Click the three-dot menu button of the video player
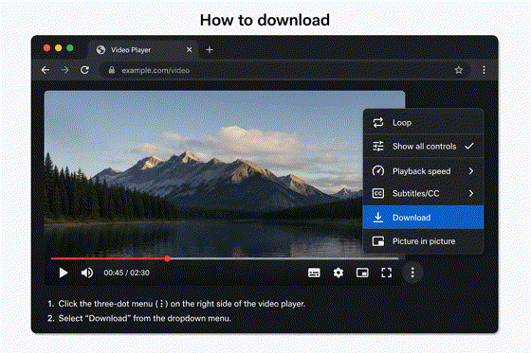The image size is (531, 353). [412, 273]
